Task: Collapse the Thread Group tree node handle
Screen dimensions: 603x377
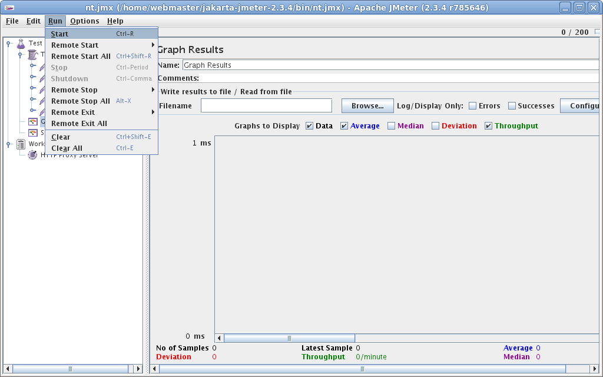Action: 21,55
